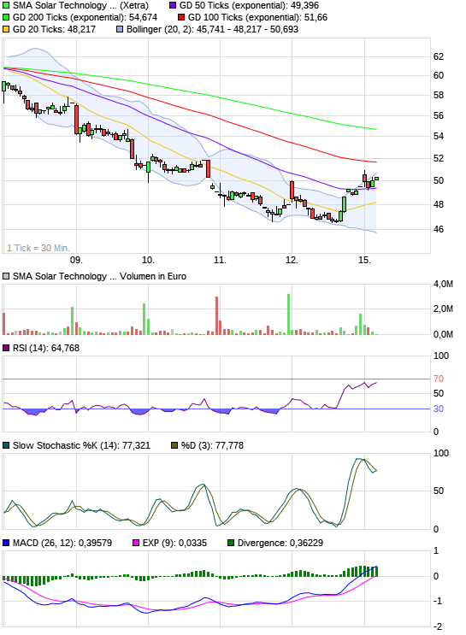Image resolution: width=466 pixels, height=635 pixels.
Task: Click the MACD axis value -2
Action: 438,627
